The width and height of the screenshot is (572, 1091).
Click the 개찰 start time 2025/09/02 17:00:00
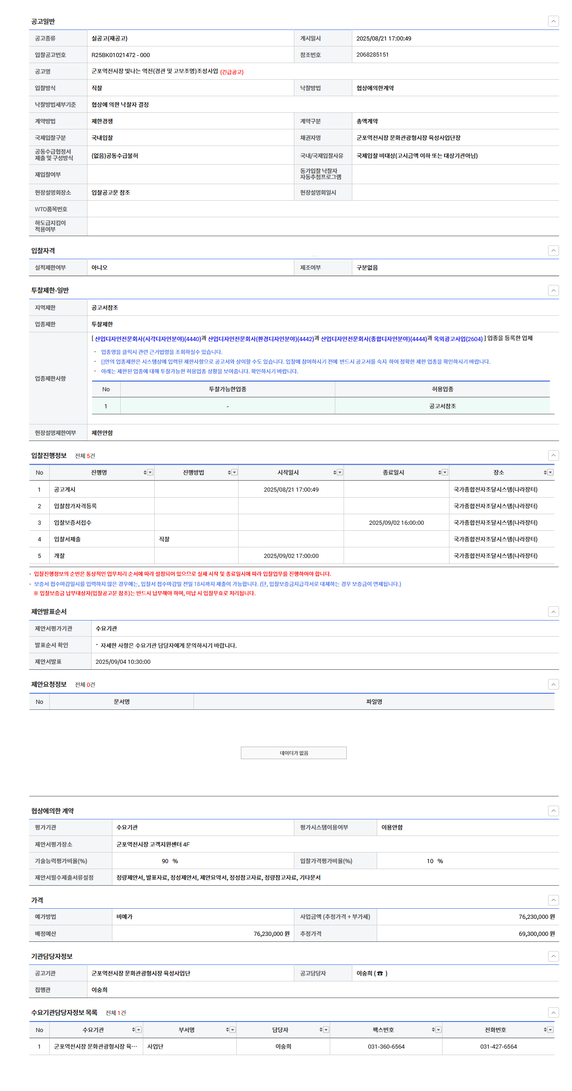click(x=291, y=556)
